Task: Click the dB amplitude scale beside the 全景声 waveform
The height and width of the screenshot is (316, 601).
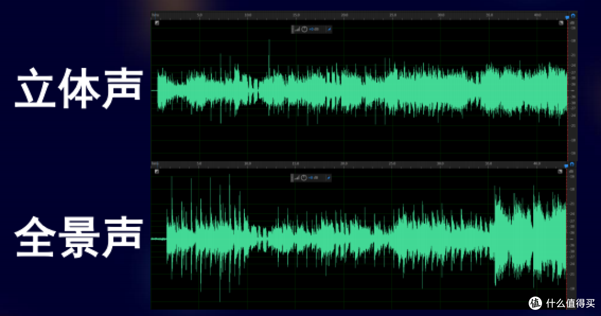Action: click(x=572, y=238)
